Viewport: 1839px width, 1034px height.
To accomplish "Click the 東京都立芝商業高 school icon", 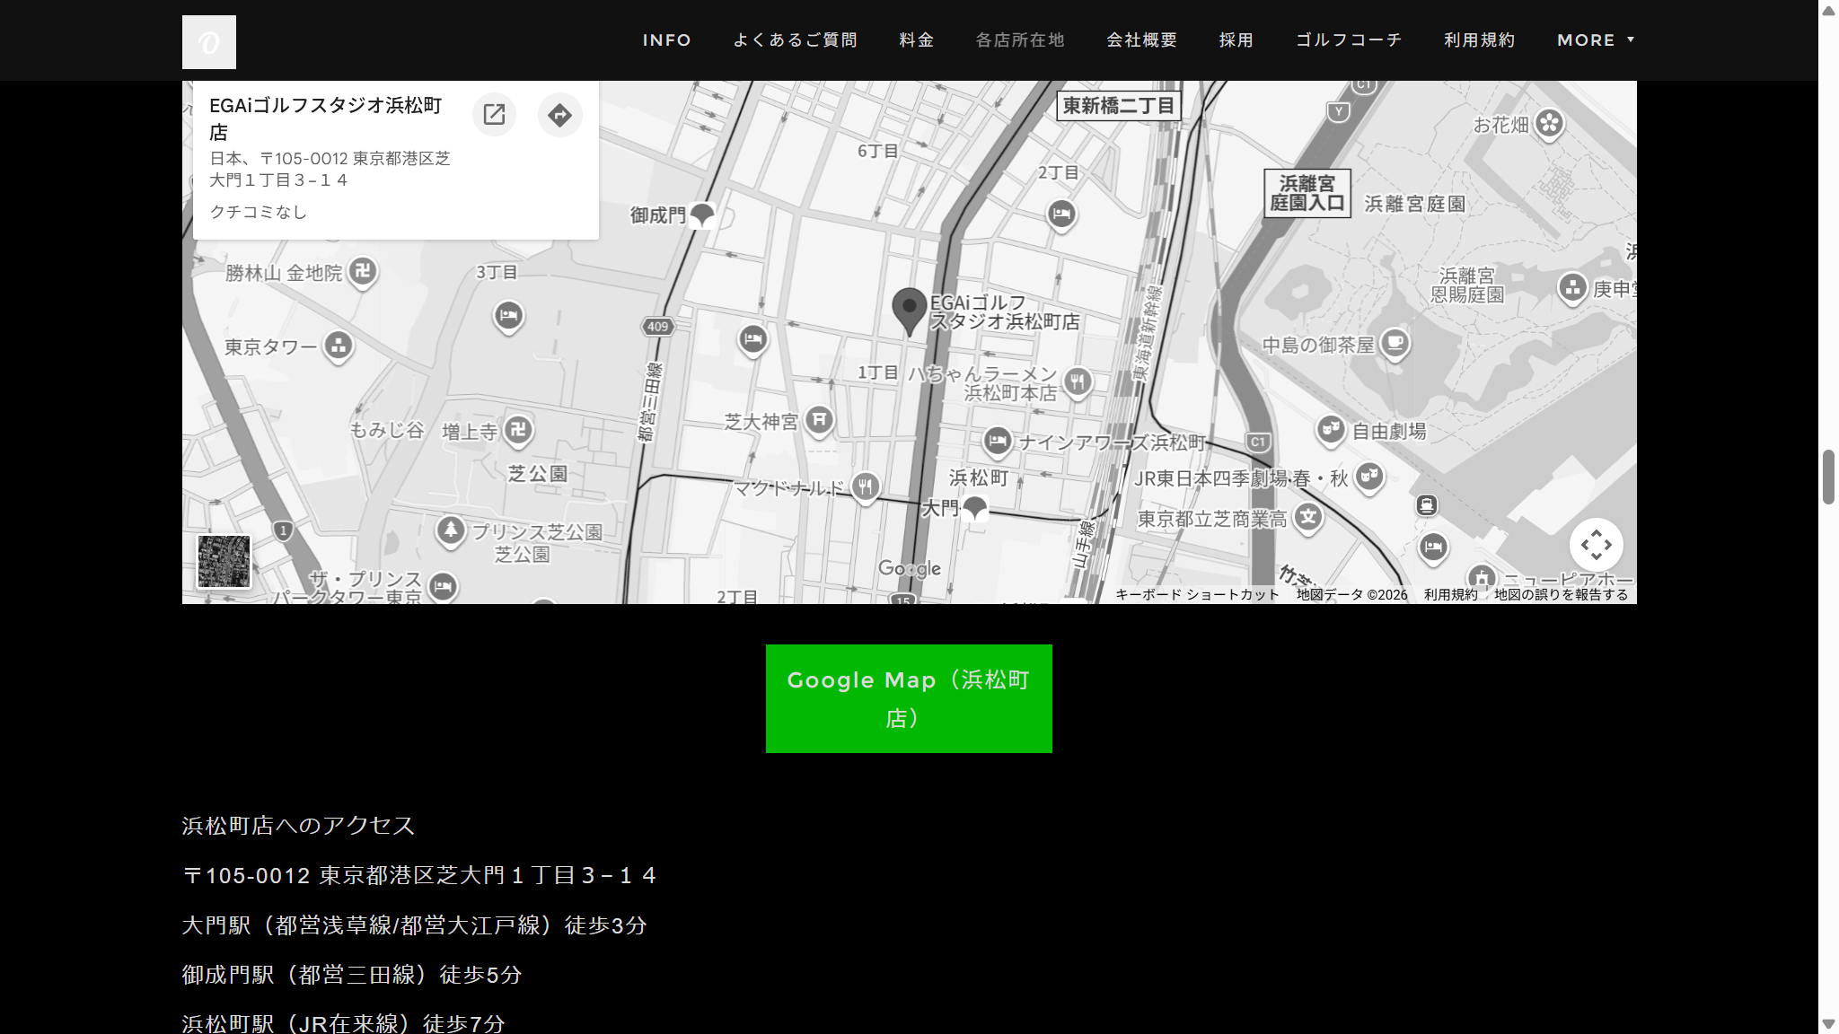I will tap(1308, 517).
